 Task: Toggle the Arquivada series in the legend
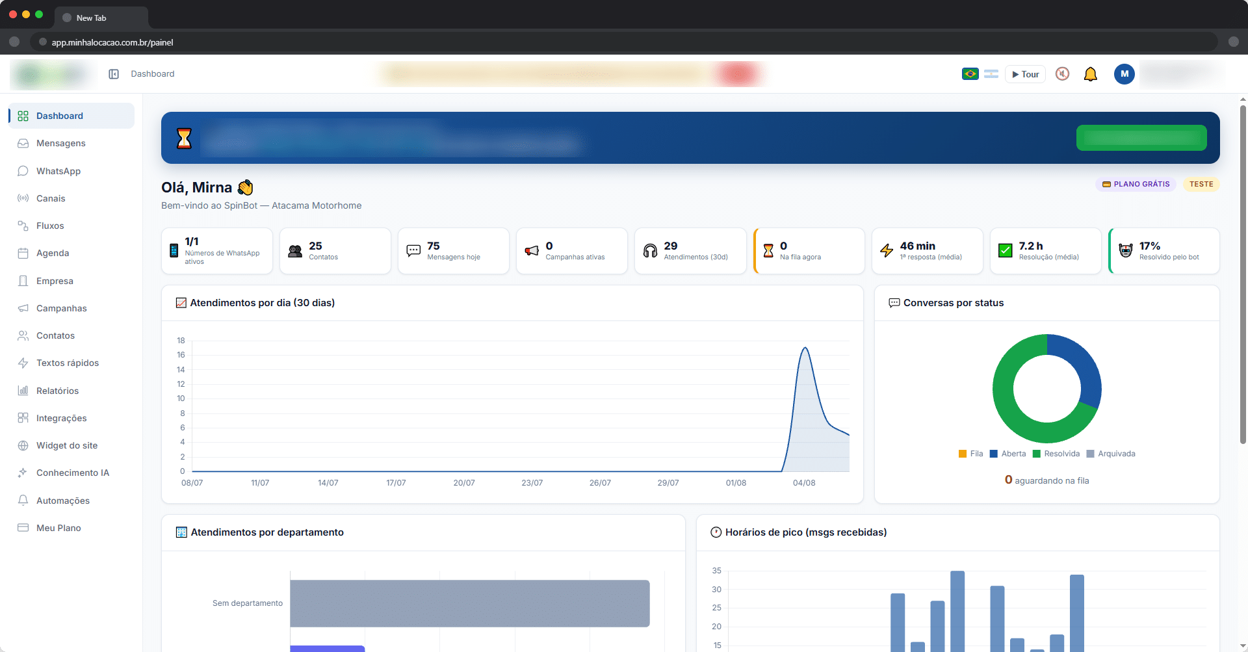(x=1111, y=454)
